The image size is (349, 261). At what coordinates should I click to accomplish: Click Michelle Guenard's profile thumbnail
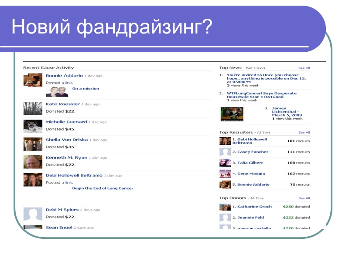coord(33,126)
